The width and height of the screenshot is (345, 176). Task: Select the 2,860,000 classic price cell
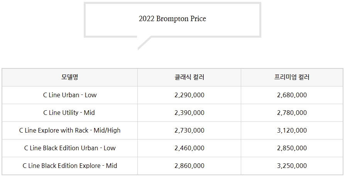click(x=189, y=166)
